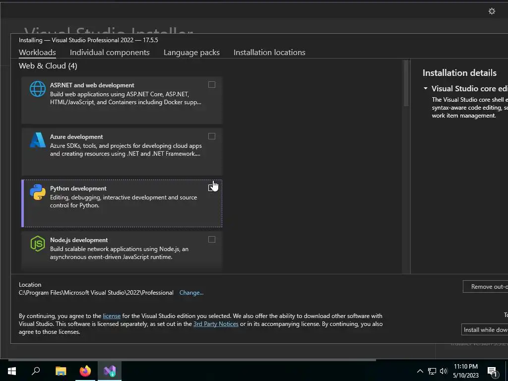508x381 pixels.
Task: Select Visual Studio Installer taskbar icon
Action: [x=110, y=371]
